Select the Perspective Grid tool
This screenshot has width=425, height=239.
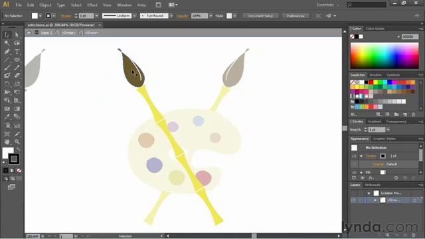pyautogui.click(x=17, y=100)
